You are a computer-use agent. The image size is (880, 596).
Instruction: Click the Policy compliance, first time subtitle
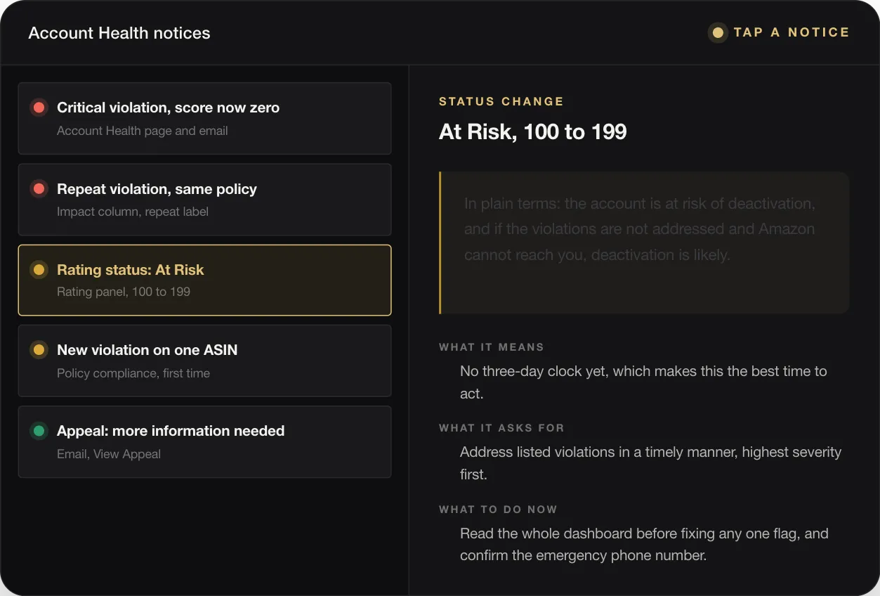click(x=133, y=373)
